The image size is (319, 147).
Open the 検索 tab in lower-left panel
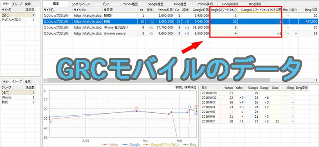coord(27,81)
